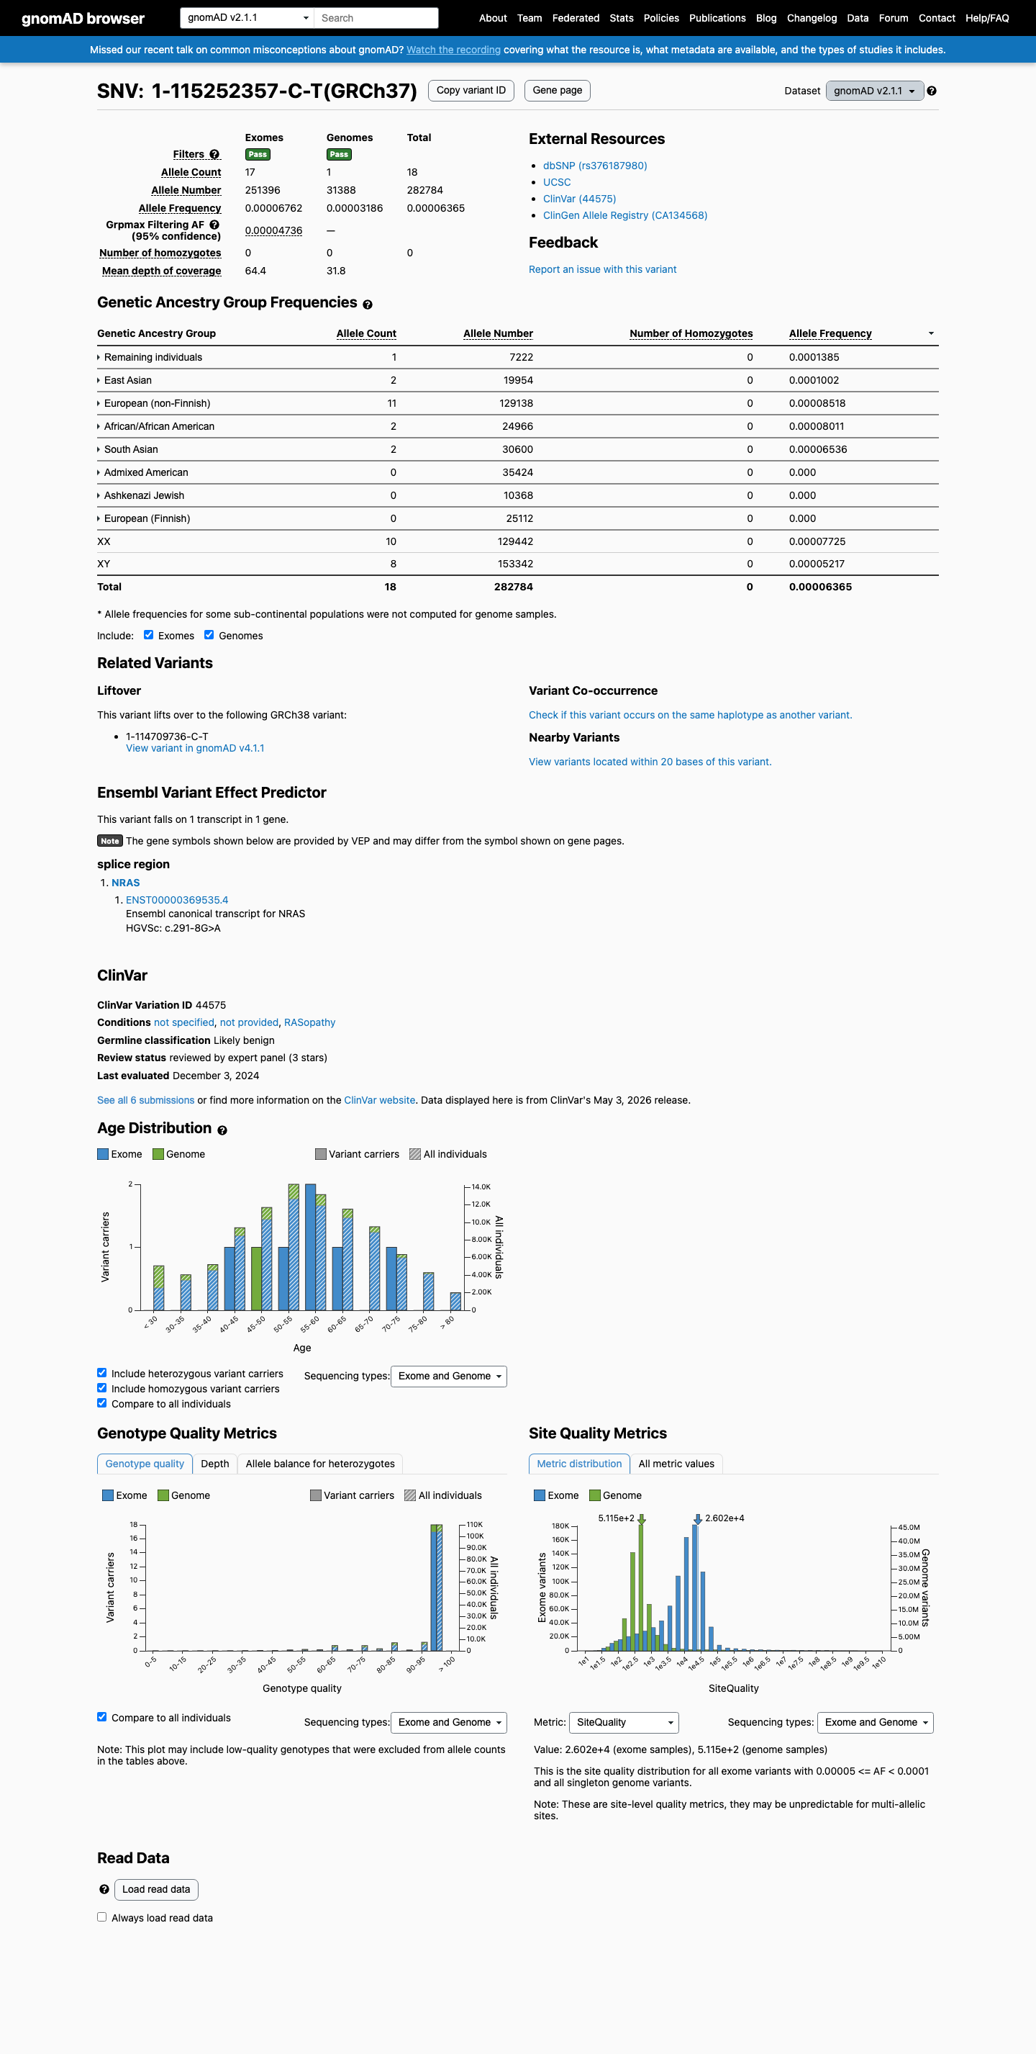Open transcript ENST00000369535.4 link
Viewport: 1036px width, 2054px height.
(x=177, y=900)
